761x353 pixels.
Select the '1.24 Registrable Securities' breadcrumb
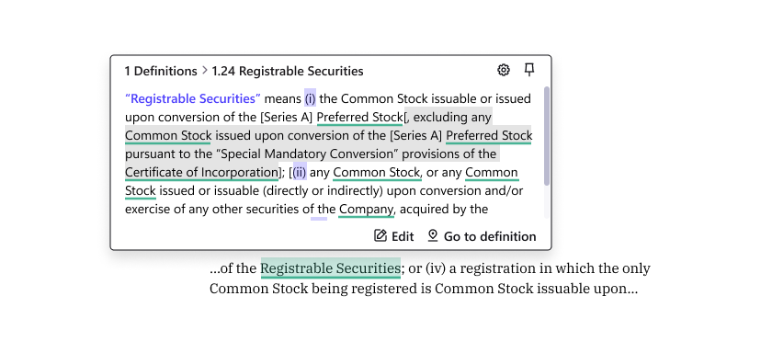(x=288, y=71)
